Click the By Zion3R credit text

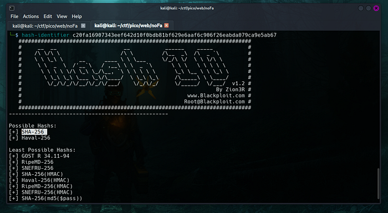pyautogui.click(x=231, y=90)
